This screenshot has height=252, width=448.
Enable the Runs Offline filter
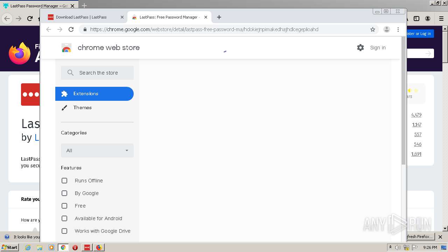pyautogui.click(x=64, y=181)
